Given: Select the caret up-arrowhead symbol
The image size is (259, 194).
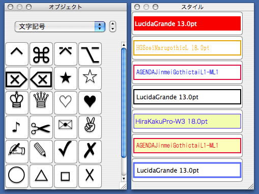Looking at the screenshot, I should coord(17,54).
